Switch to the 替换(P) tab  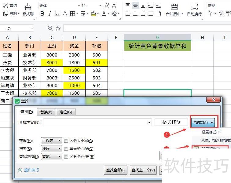tap(46, 112)
